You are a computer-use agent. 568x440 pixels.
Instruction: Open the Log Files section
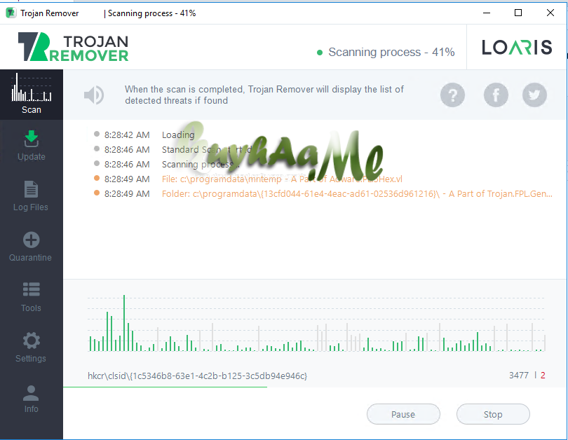click(x=31, y=195)
